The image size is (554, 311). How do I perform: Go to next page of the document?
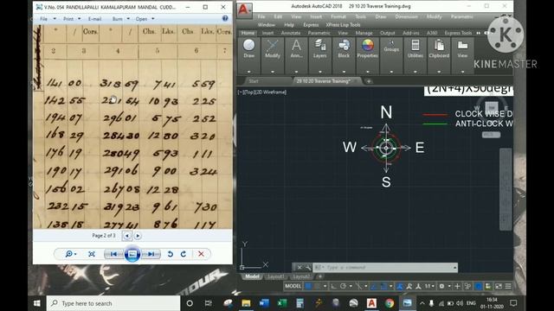[138, 236]
